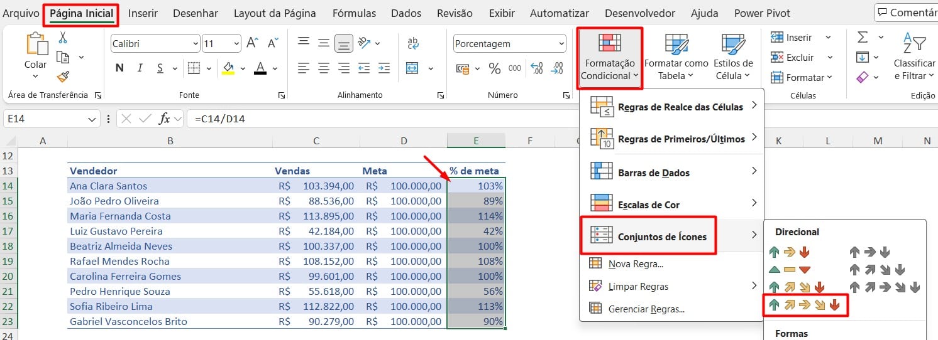The height and width of the screenshot is (340, 938).
Task: Toggle italic formatting (I)
Action: pyautogui.click(x=140, y=68)
